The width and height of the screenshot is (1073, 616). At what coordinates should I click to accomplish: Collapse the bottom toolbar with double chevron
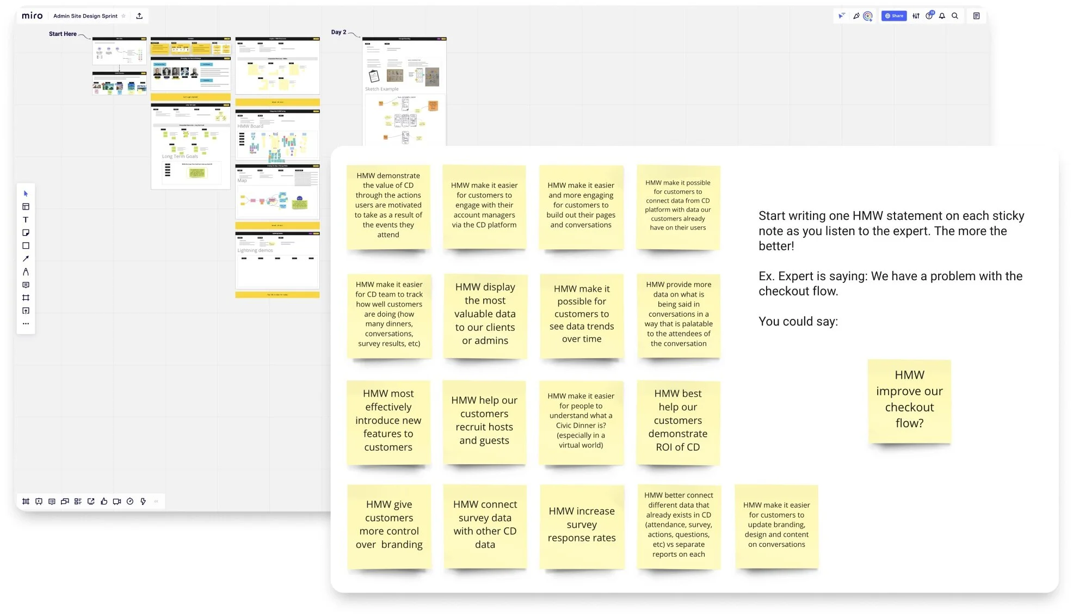156,502
